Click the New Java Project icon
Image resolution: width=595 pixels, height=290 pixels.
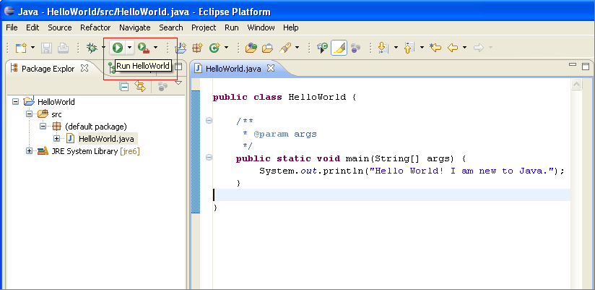click(181, 48)
